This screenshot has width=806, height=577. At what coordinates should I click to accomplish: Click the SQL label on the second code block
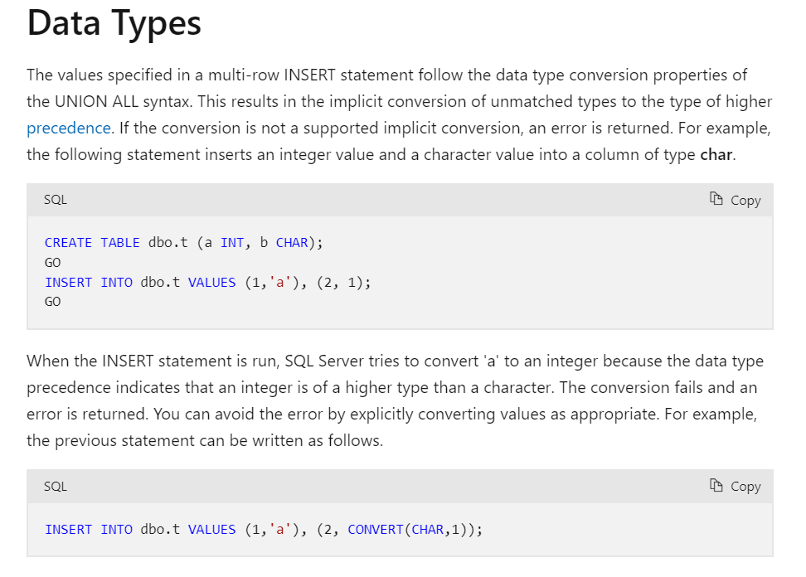56,487
